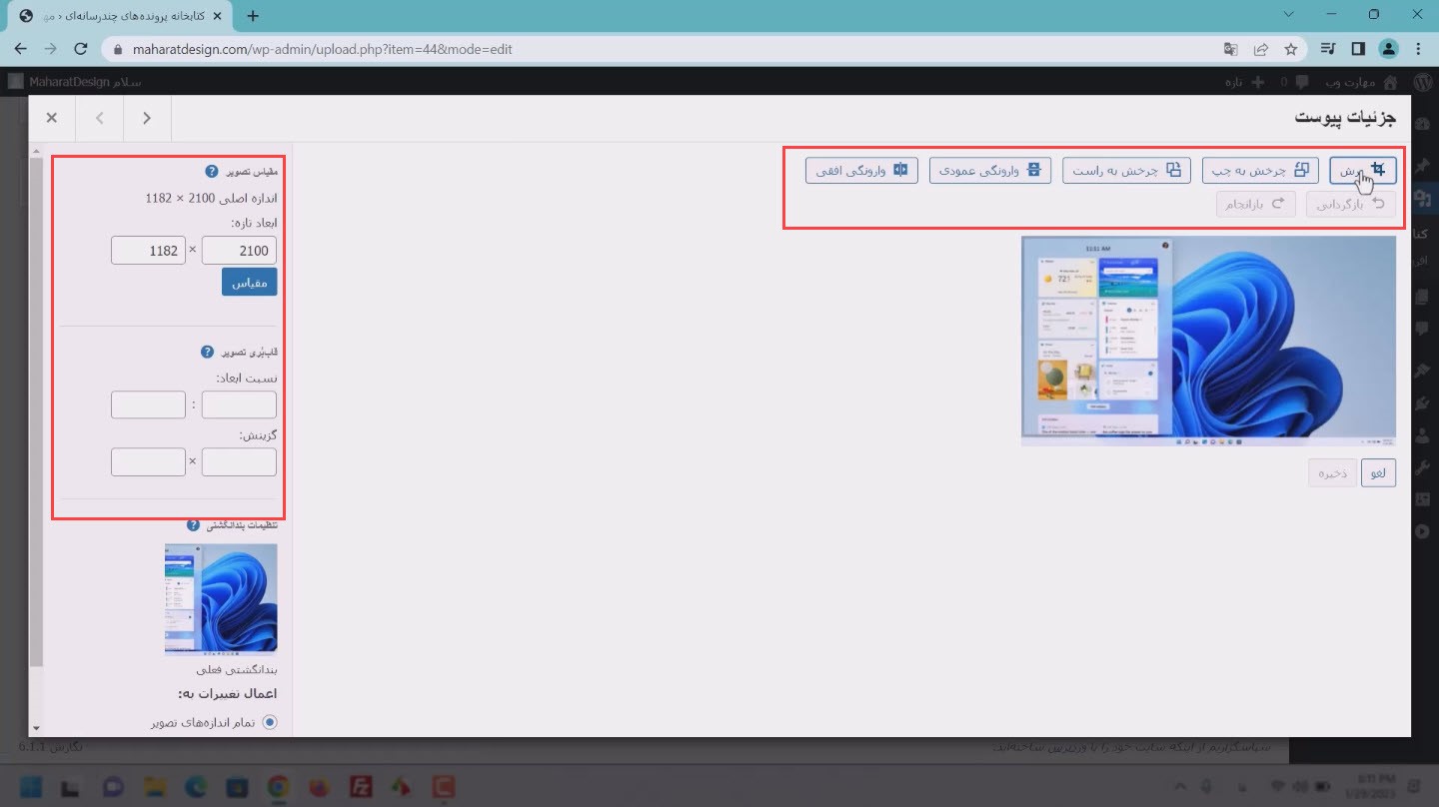This screenshot has width=1439, height=807.
Task: Click the اندازه اصلی 2100 × 1182 text
Action: pos(211,198)
